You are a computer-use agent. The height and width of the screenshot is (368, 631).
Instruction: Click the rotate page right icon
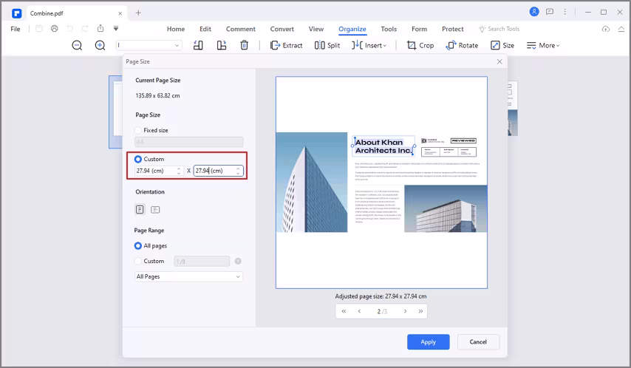click(222, 45)
